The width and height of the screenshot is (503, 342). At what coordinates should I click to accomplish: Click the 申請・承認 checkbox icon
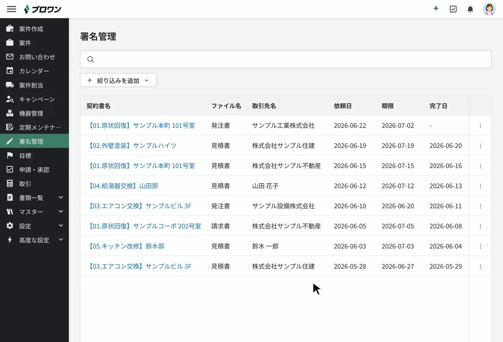(10, 169)
